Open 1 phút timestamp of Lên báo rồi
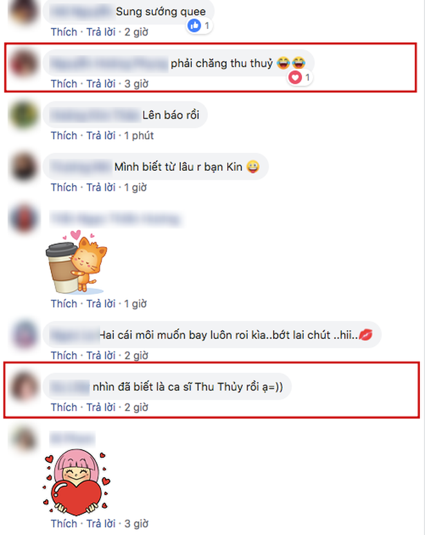Viewport: 425px width, 535px height. pyautogui.click(x=138, y=136)
